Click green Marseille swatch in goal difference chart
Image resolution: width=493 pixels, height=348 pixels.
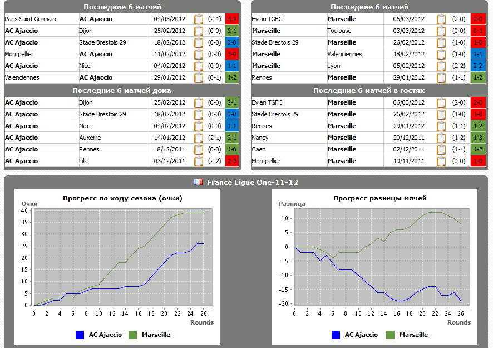click(x=390, y=335)
